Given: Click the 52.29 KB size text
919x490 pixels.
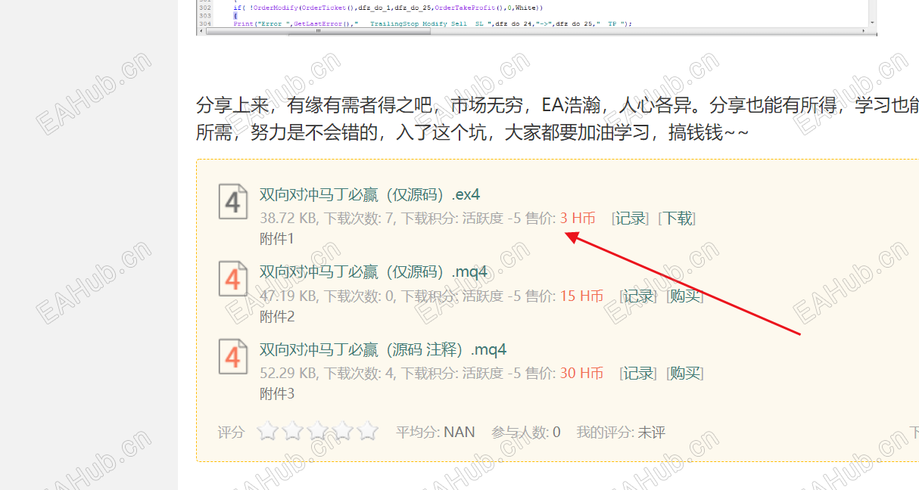Looking at the screenshot, I should pyautogui.click(x=288, y=373).
